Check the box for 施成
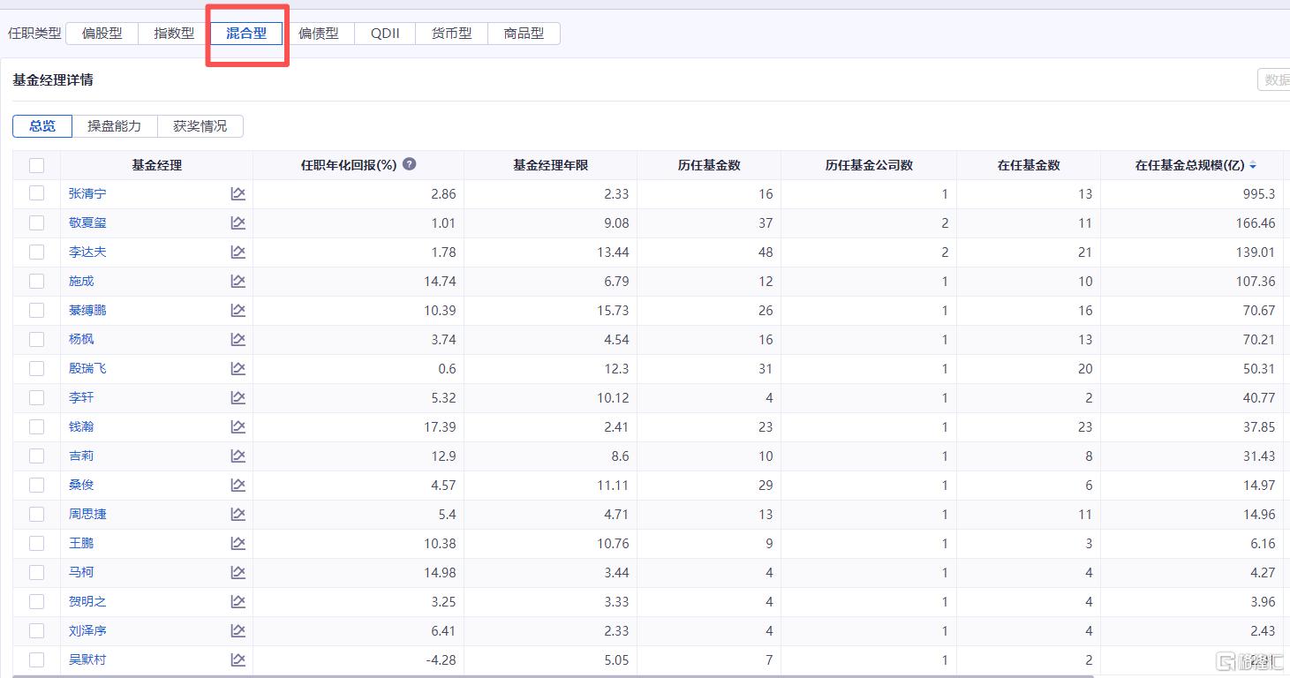Image resolution: width=1290 pixels, height=678 pixels. click(36, 281)
